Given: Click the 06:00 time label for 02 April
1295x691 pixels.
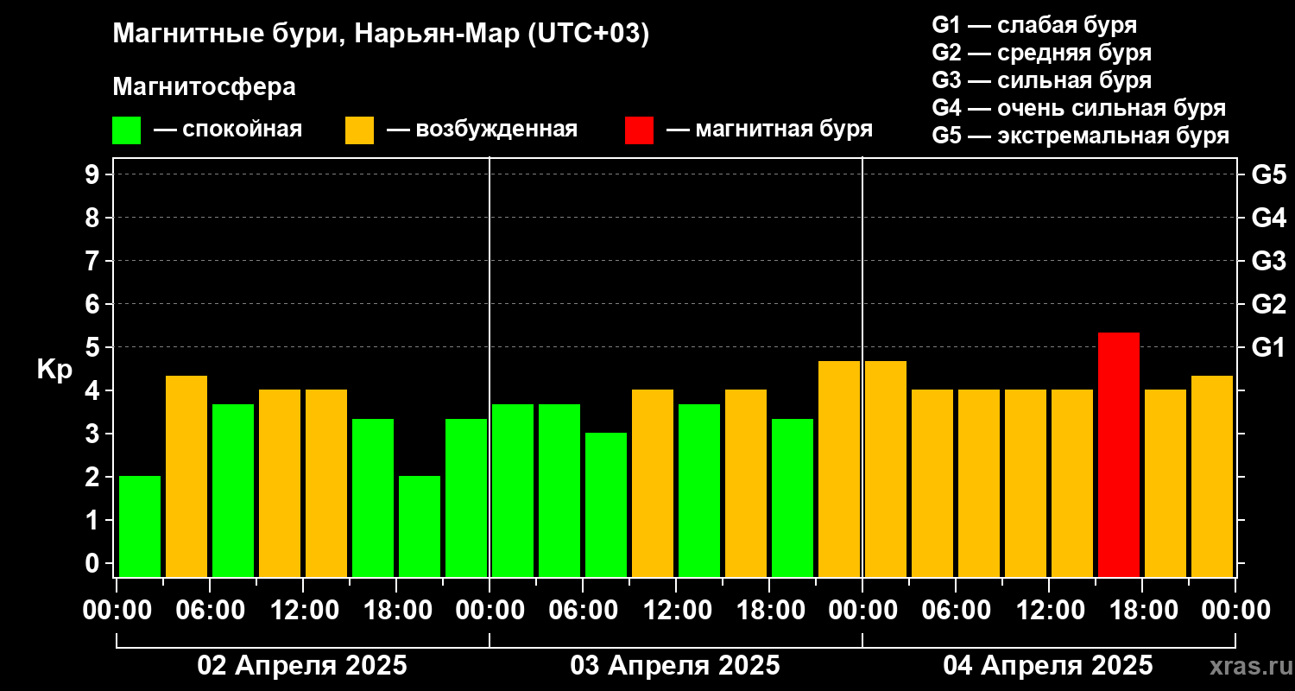Looking at the screenshot, I should point(210,610).
